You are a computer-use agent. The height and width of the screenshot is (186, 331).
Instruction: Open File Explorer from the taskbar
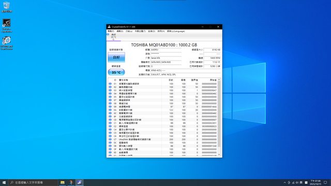pyautogui.click(x=63, y=182)
